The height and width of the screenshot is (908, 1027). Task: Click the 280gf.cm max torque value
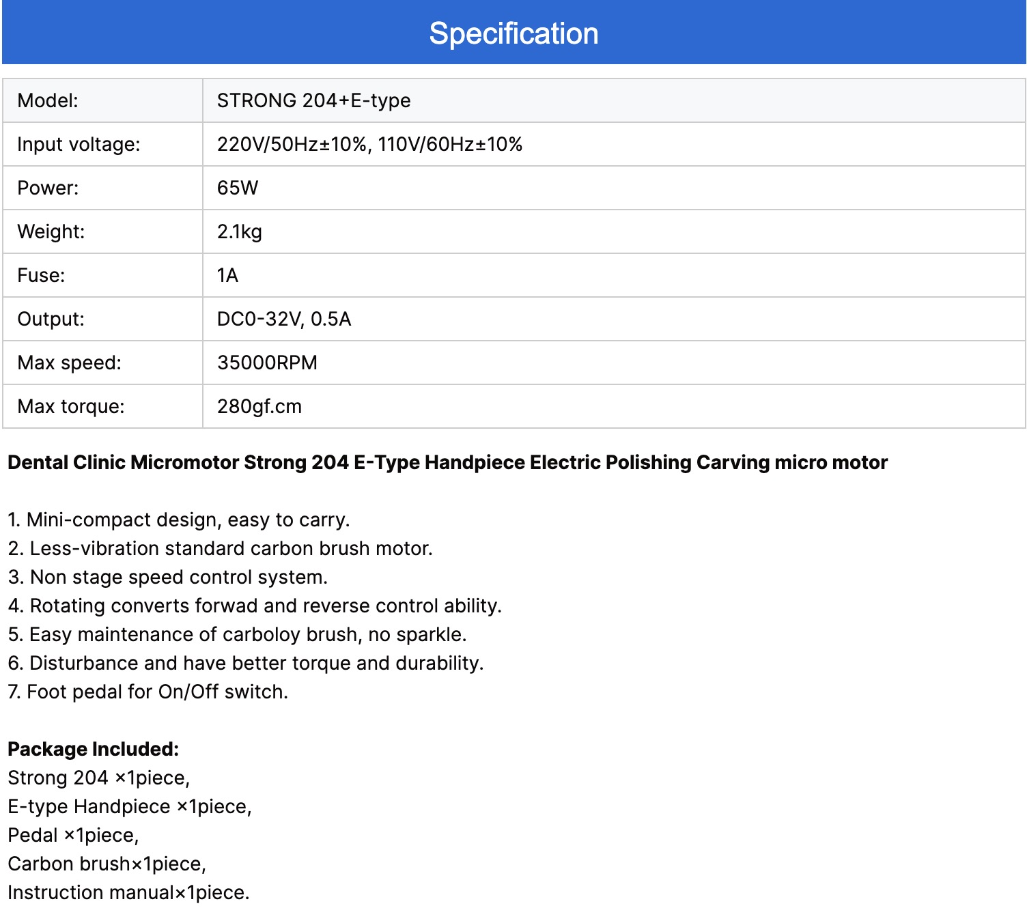click(x=259, y=406)
